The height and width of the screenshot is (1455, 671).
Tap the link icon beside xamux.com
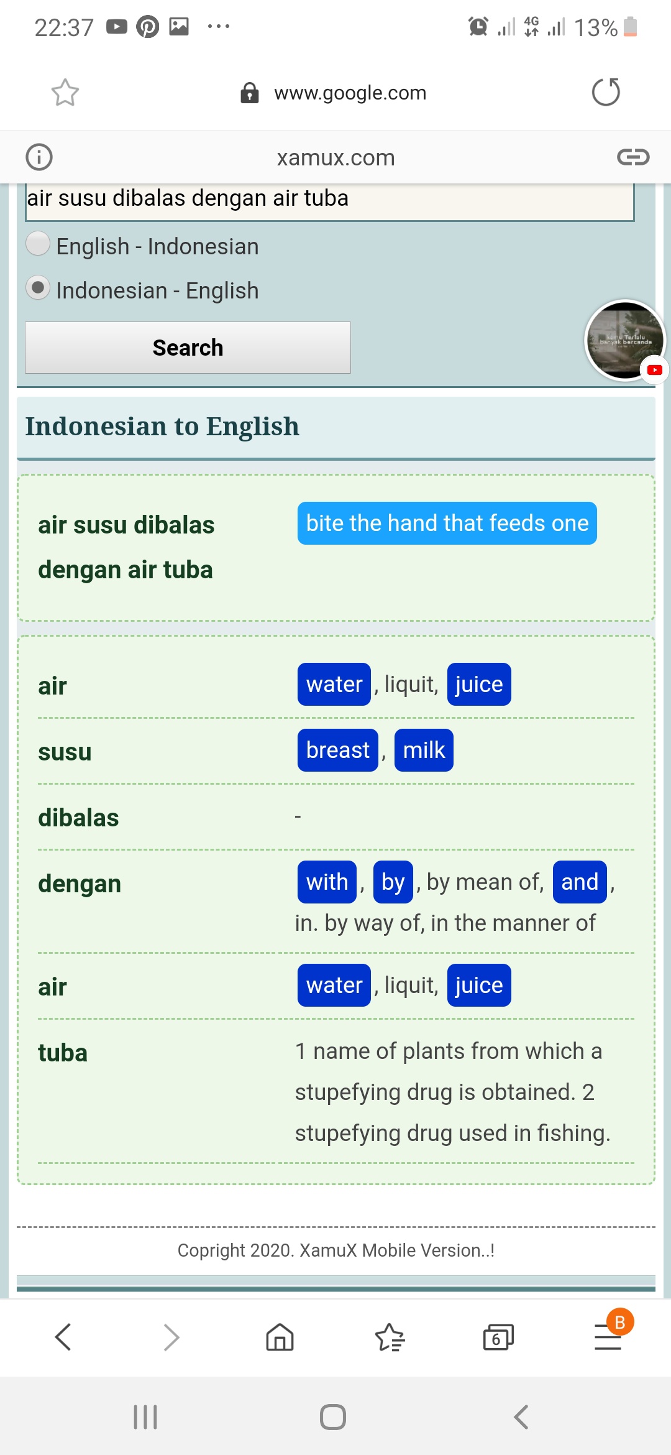pyautogui.click(x=632, y=157)
